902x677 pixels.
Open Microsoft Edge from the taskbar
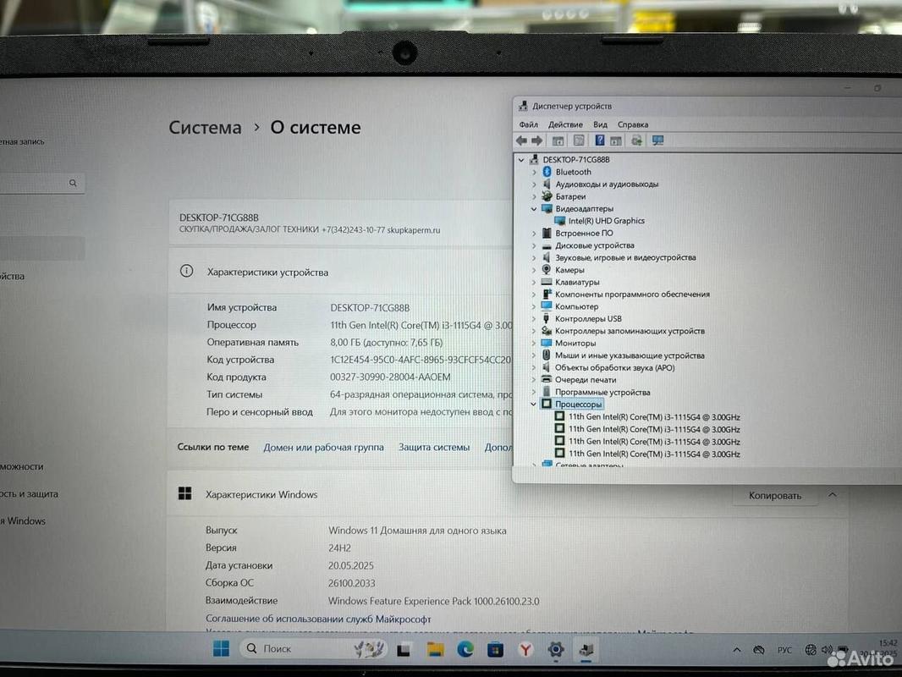(x=465, y=649)
